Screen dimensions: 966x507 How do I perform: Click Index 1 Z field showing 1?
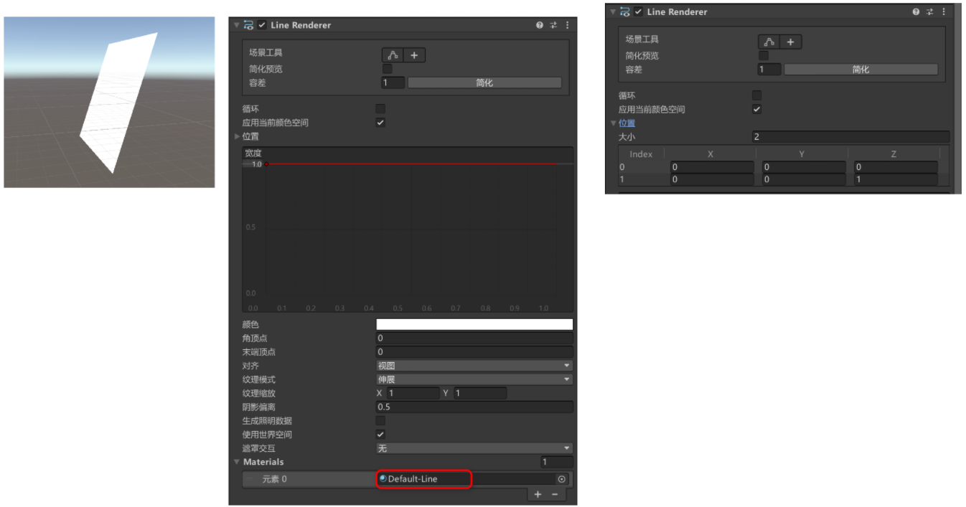pos(896,180)
